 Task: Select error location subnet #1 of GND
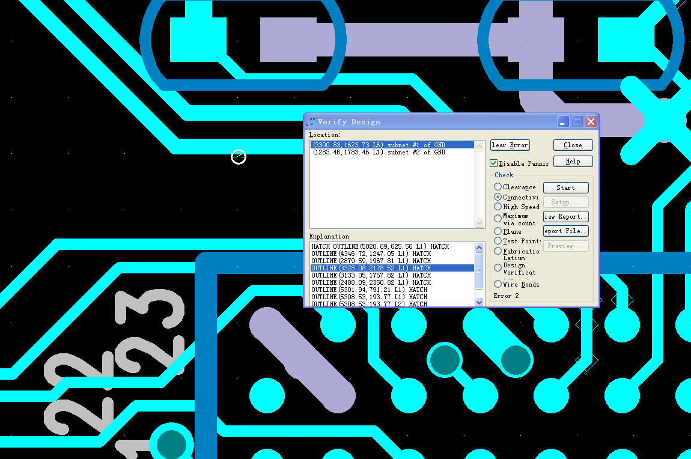point(392,145)
